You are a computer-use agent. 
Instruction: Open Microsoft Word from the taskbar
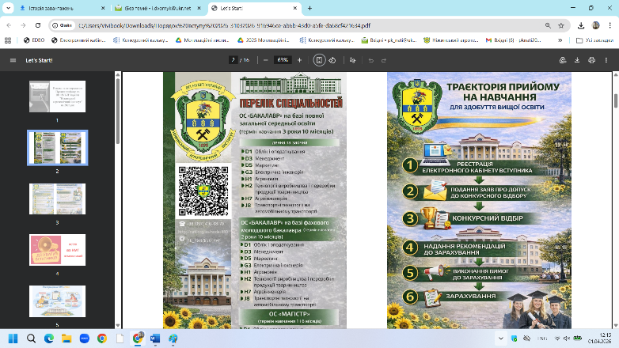pyautogui.click(x=155, y=338)
